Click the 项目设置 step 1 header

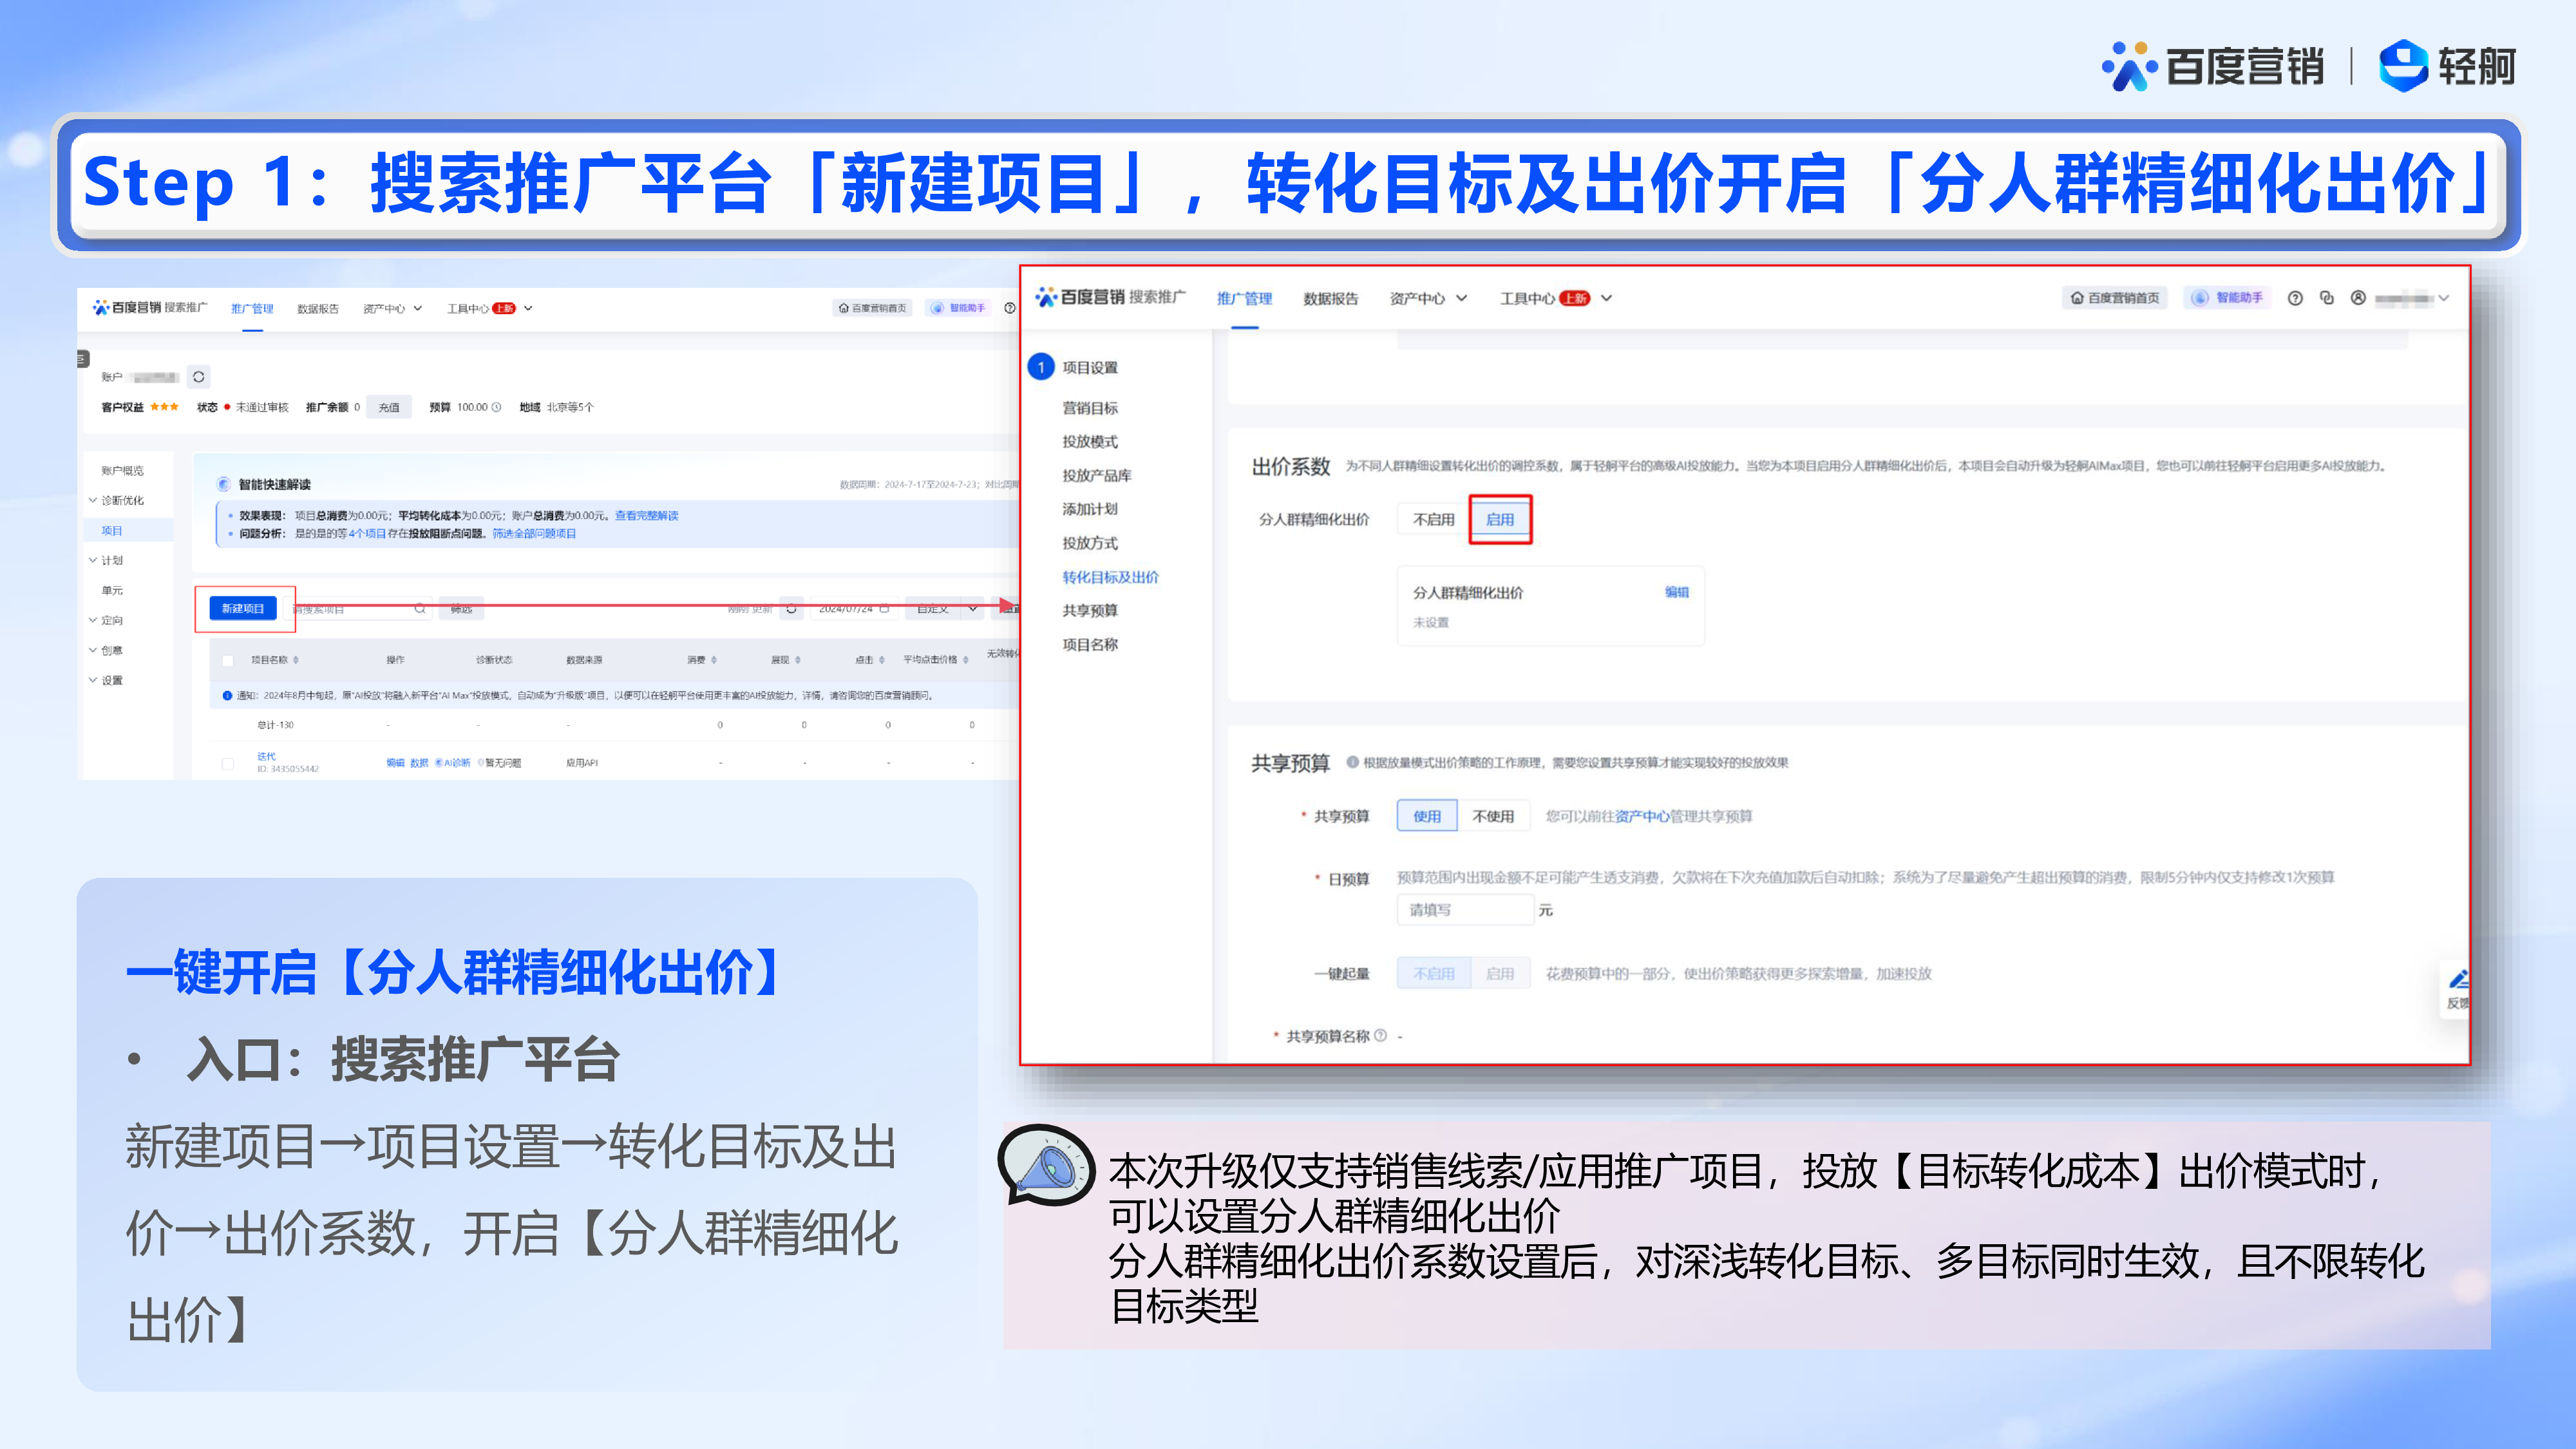1074,367
